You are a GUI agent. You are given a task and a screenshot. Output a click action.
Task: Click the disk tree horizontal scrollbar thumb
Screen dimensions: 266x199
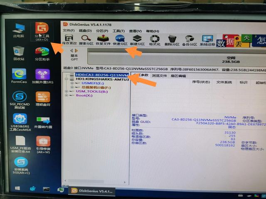[x=86, y=182]
